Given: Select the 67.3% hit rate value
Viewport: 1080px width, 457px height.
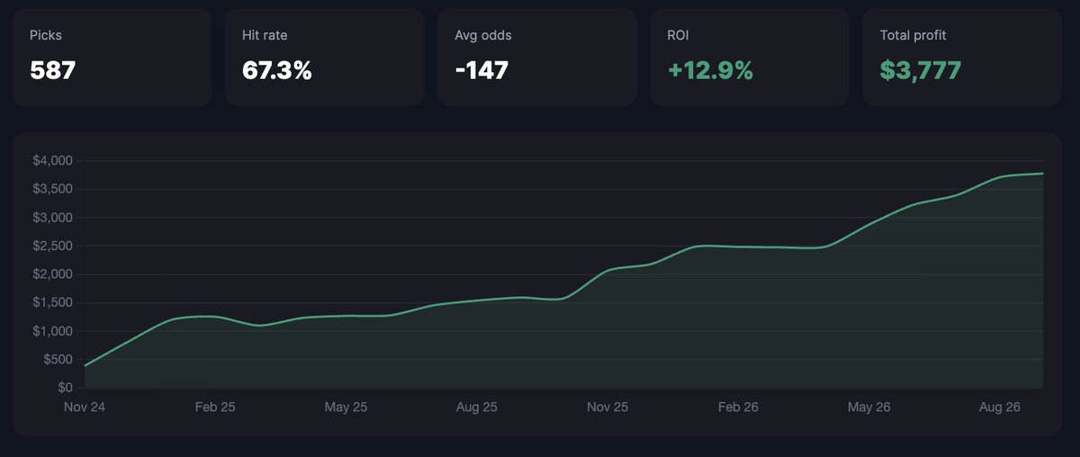Looking at the screenshot, I should point(276,70).
